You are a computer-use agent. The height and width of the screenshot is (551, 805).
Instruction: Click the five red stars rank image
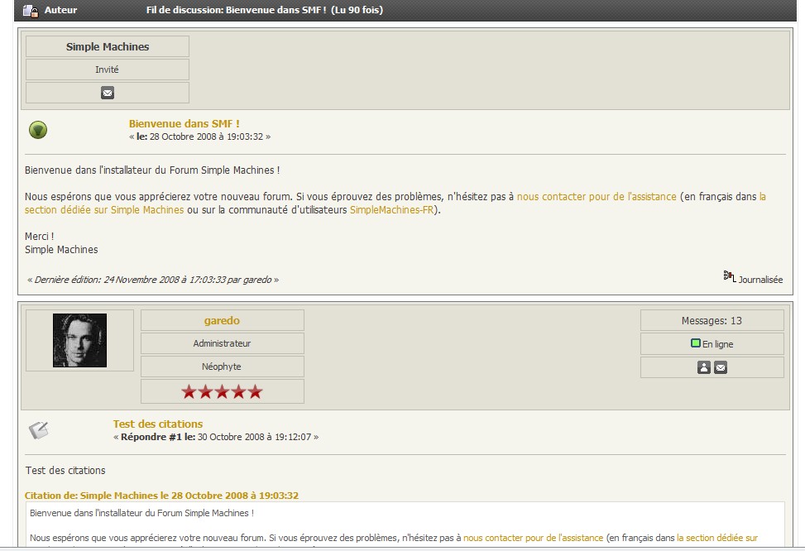tap(222, 392)
